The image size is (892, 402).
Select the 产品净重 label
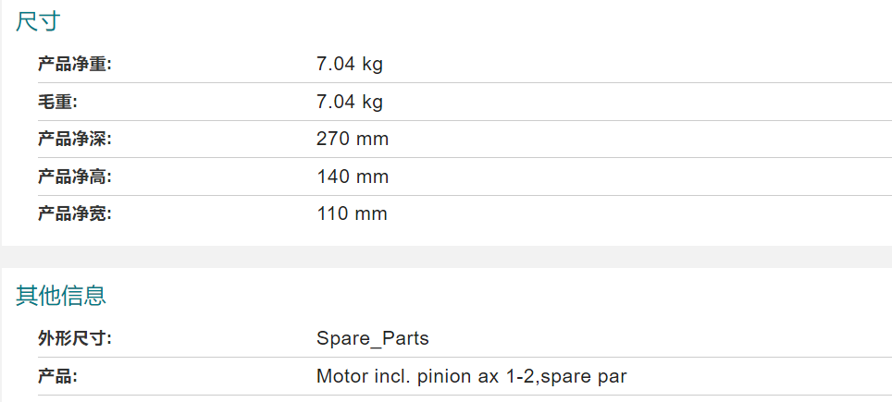point(75,64)
